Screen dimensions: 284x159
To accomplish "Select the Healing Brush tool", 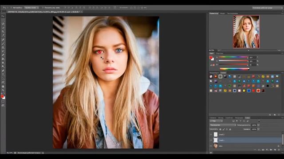I will tap(3, 39).
